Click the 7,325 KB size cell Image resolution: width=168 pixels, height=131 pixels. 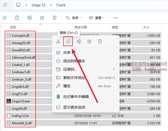[x=153, y=123]
